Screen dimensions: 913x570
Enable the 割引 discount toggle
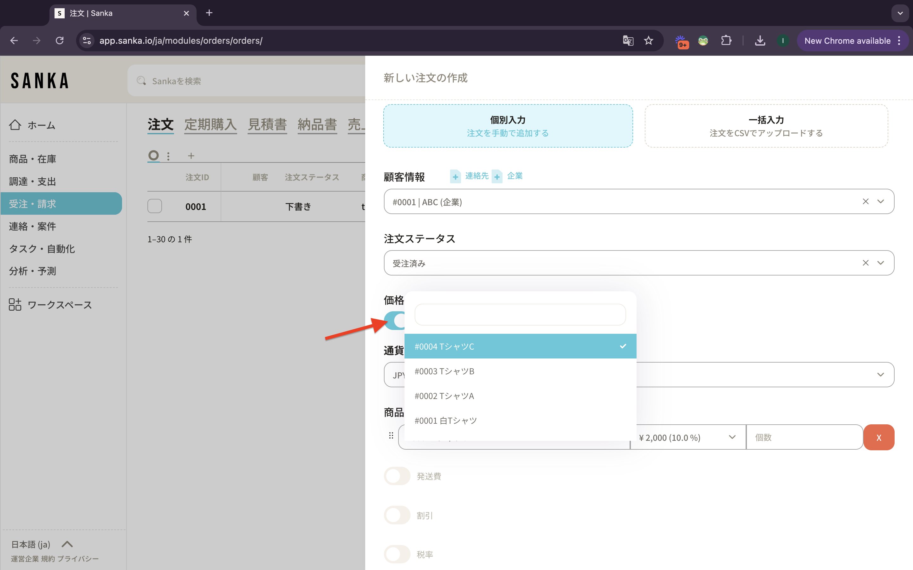(397, 515)
